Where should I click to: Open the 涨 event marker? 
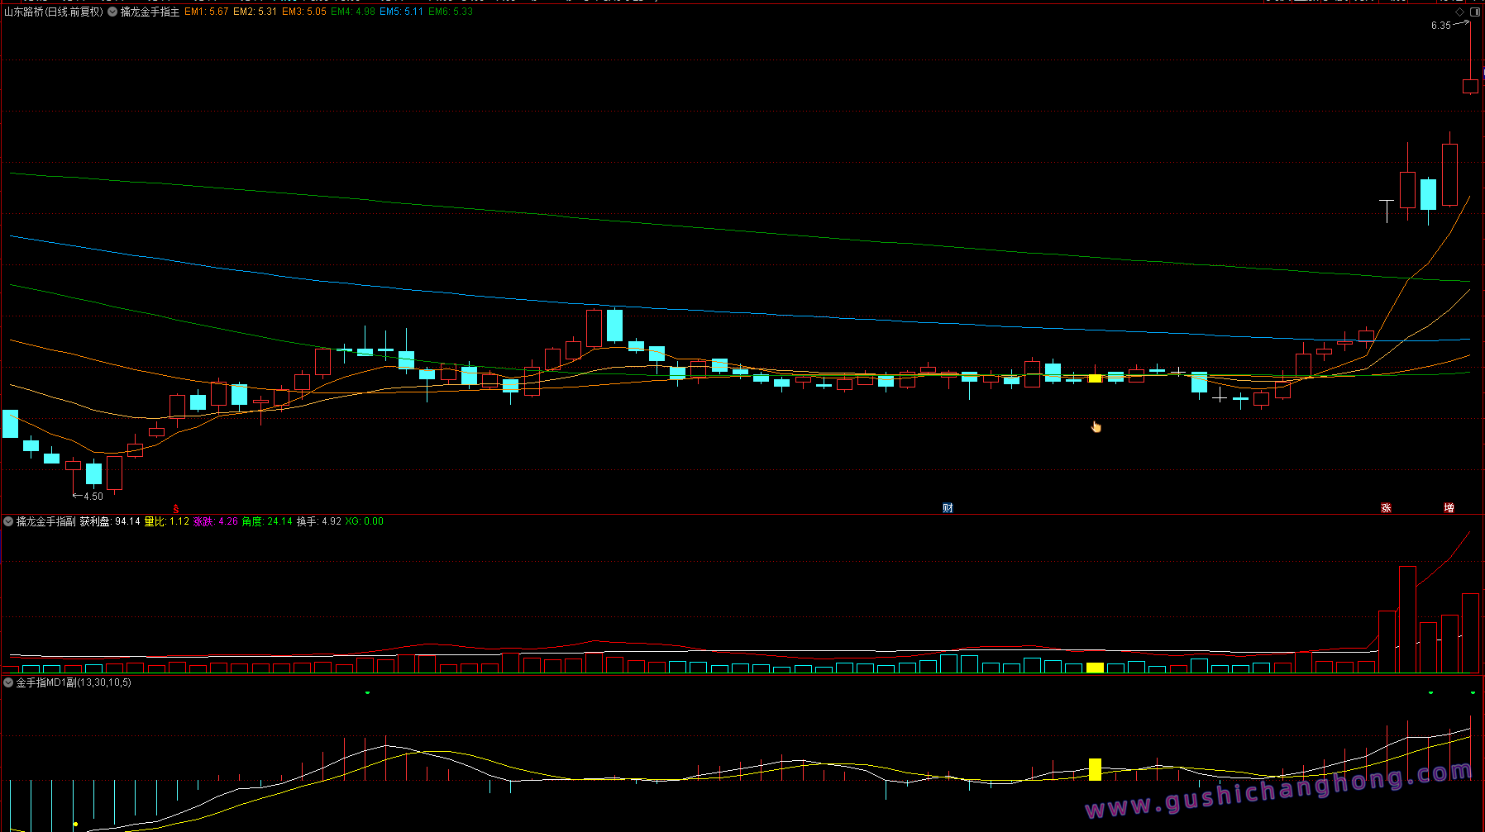tap(1386, 507)
